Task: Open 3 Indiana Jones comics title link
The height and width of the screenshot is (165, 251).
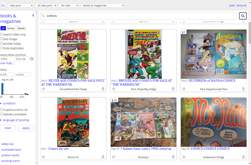Action: click(x=146, y=149)
